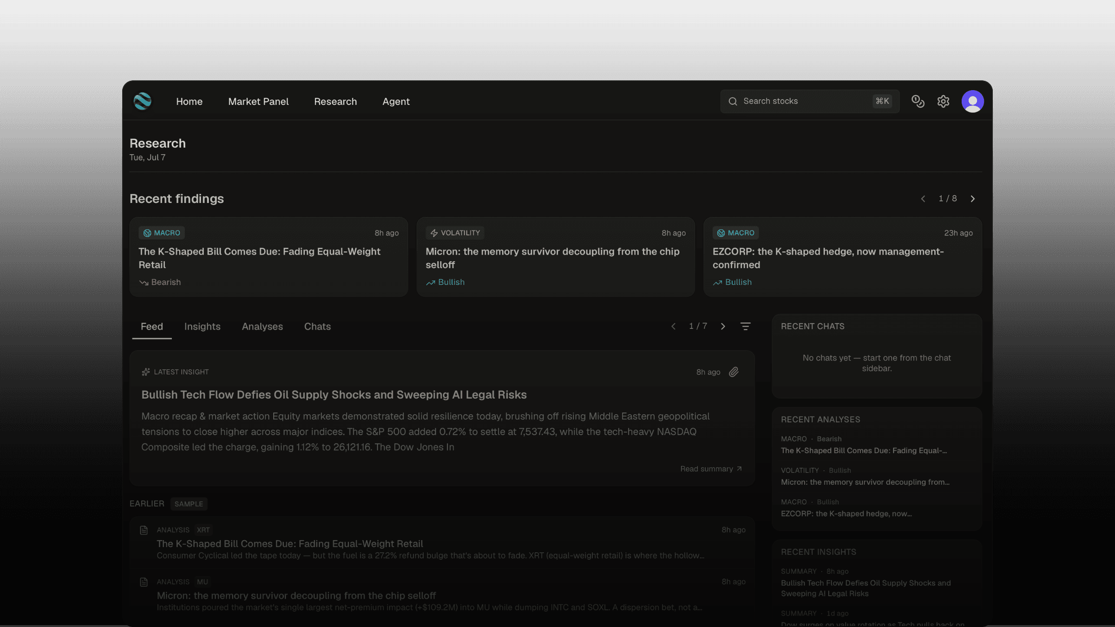
Task: Click the '1 / 8' page counter
Action: pyautogui.click(x=948, y=199)
